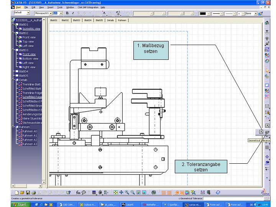Switch to the Blatt04 sheet tab
Image resolution: width=276 pixels, height=207 pixels.
(x=88, y=20)
